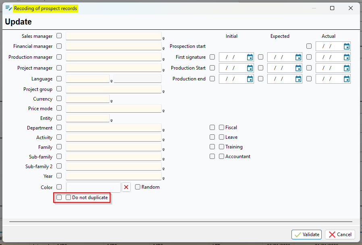The height and width of the screenshot is (245, 362).
Task: Click lookup icon beside Sales manager field
Action: 164,39
